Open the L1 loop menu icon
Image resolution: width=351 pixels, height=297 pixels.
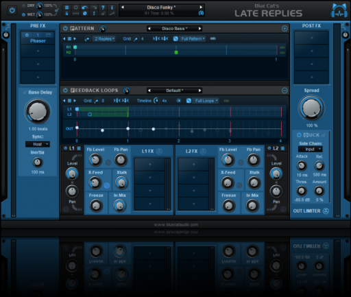point(79,148)
